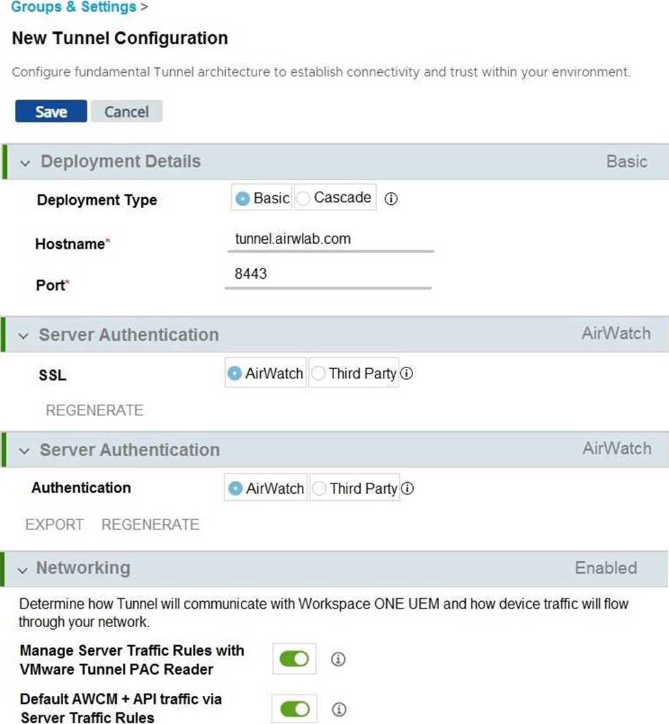Click info icon next to Authentication Third Party
669x724 pixels.
pos(408,488)
